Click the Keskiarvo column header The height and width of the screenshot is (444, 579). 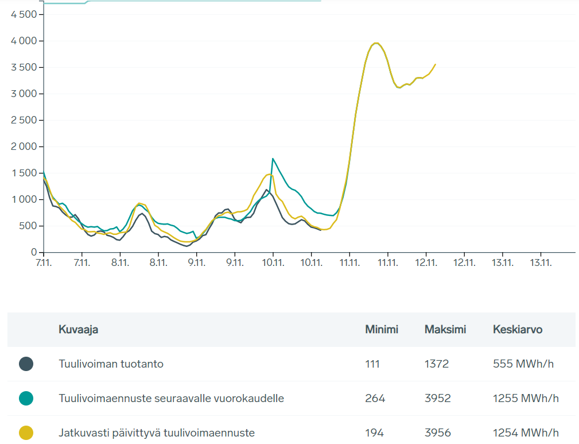517,329
